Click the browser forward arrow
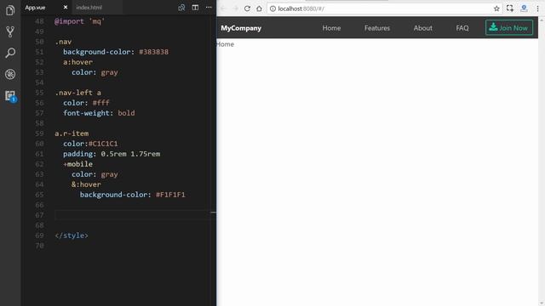The image size is (545, 306). (235, 8)
